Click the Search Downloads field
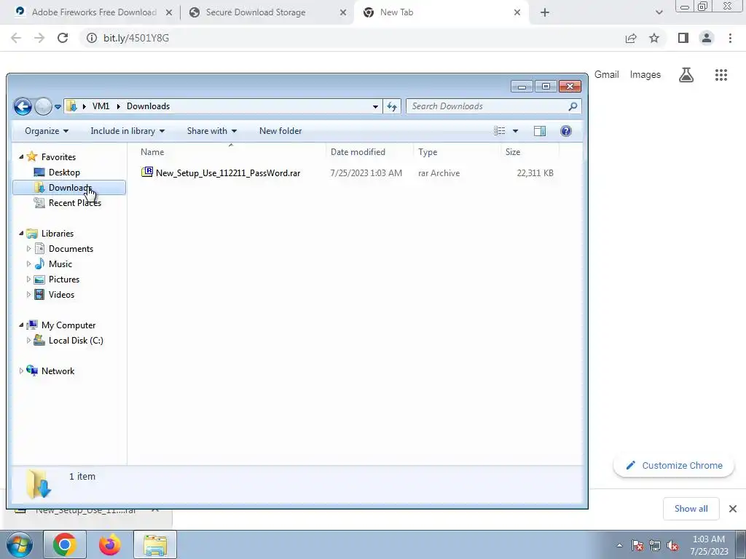Image resolution: width=746 pixels, height=559 pixels. [x=493, y=106]
